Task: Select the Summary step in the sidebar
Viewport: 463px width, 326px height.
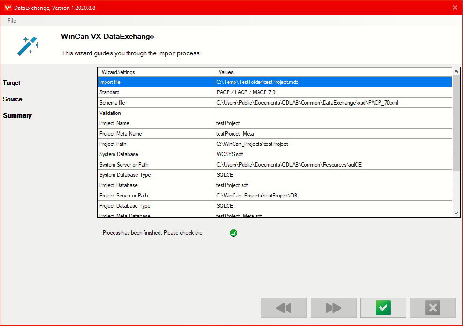Action: tap(17, 115)
